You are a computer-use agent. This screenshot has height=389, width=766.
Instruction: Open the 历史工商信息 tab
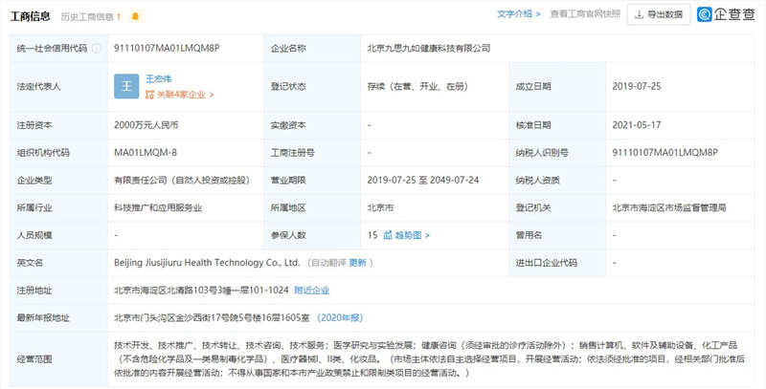tap(93, 15)
